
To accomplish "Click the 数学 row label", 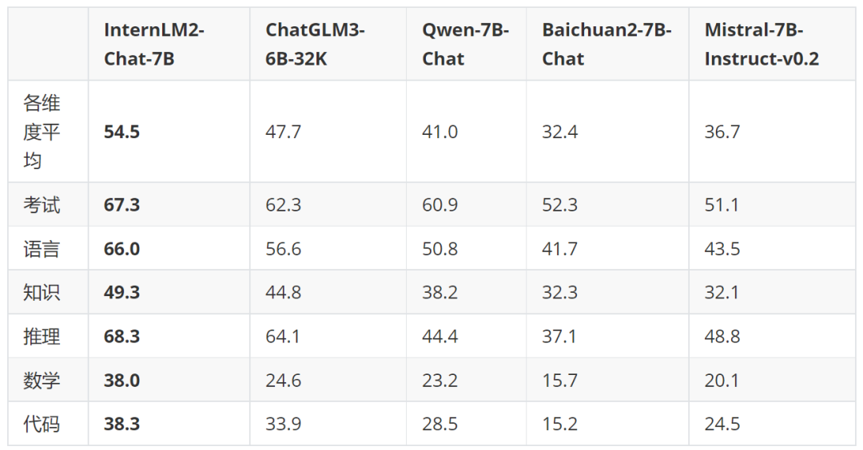I will click(x=42, y=381).
